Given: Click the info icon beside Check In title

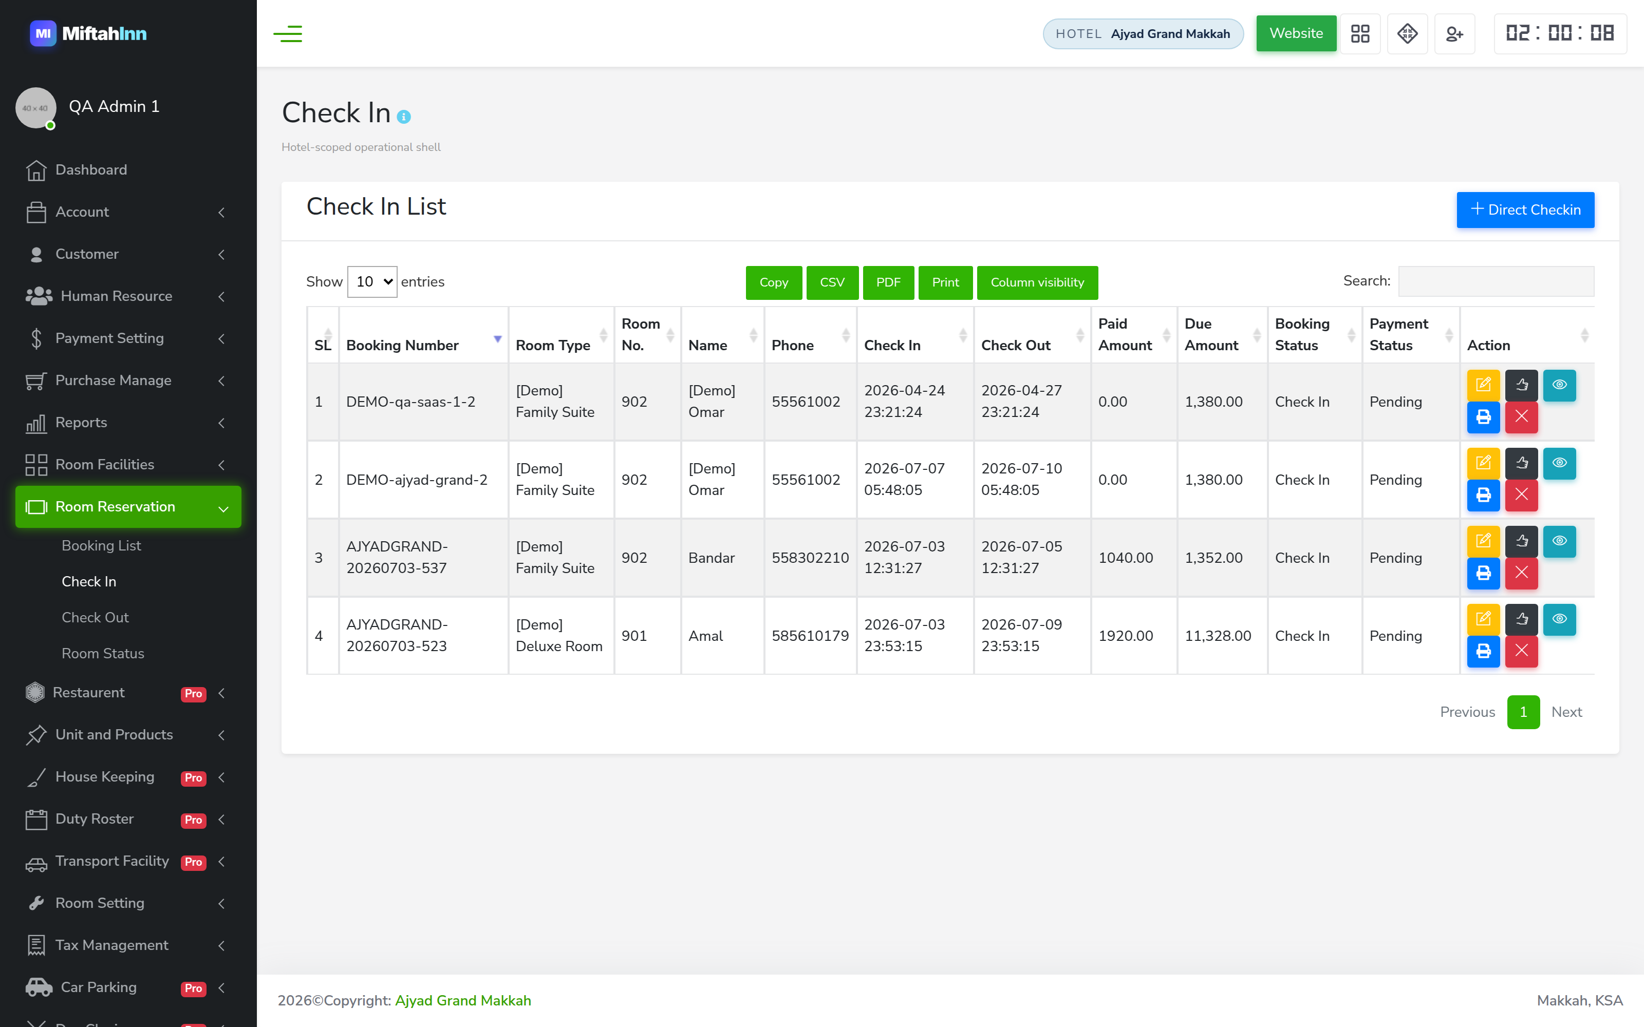Looking at the screenshot, I should coord(403,117).
